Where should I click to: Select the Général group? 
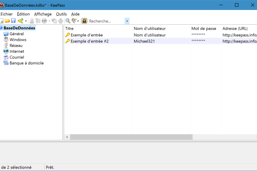[17, 34]
